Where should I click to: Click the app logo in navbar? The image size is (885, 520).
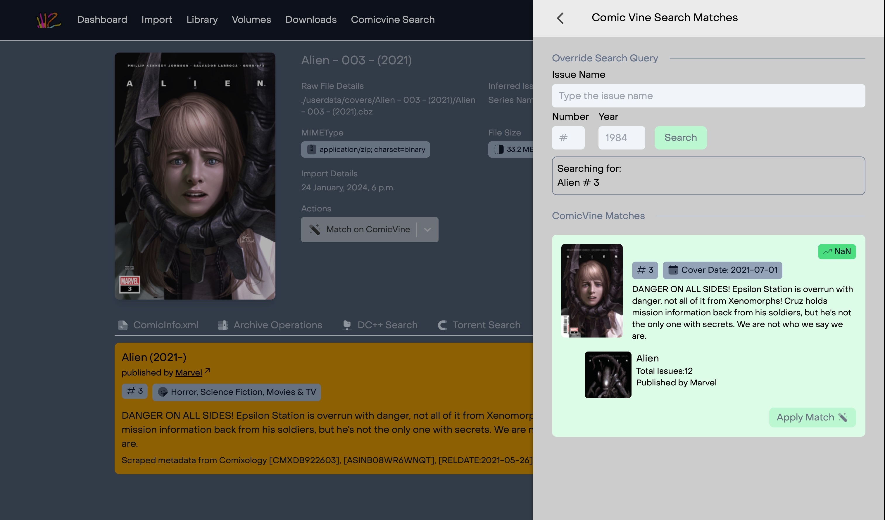[49, 20]
